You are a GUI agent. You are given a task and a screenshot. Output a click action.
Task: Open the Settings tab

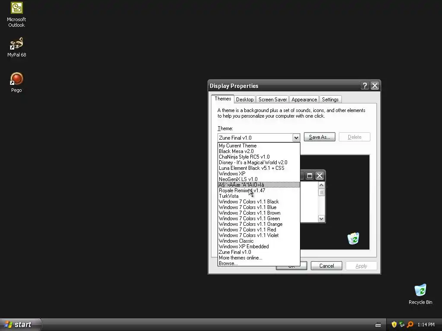(330, 100)
